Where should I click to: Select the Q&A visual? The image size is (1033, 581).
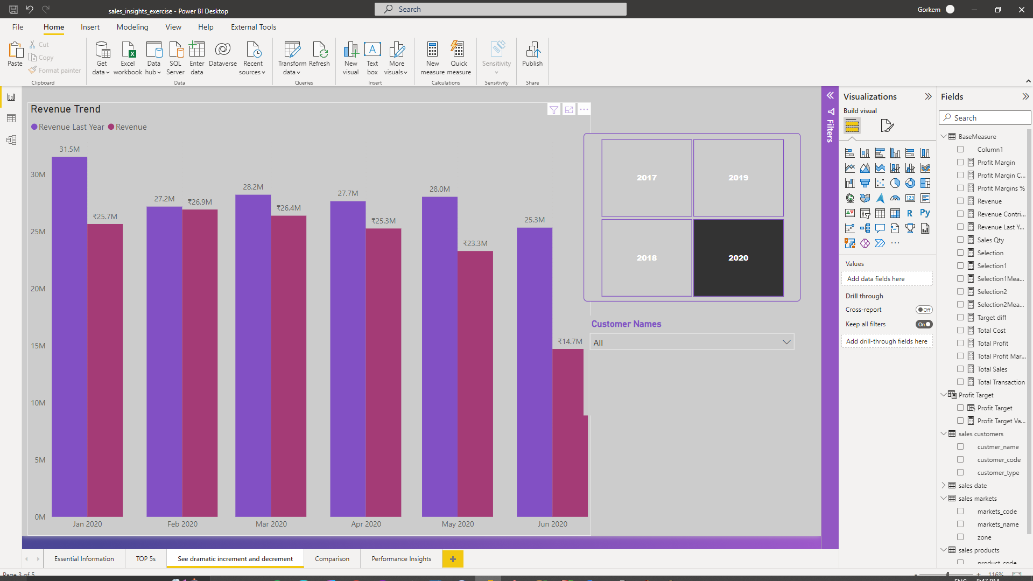pos(880,228)
